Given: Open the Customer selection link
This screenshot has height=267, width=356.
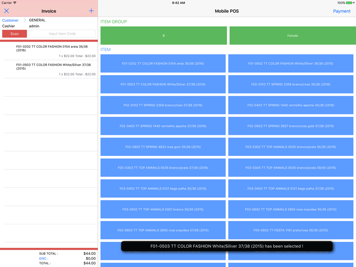Looking at the screenshot, I should tap(10, 20).
